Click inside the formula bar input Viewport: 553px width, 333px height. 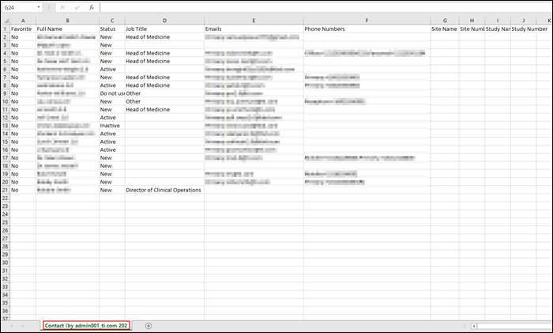coord(316,8)
